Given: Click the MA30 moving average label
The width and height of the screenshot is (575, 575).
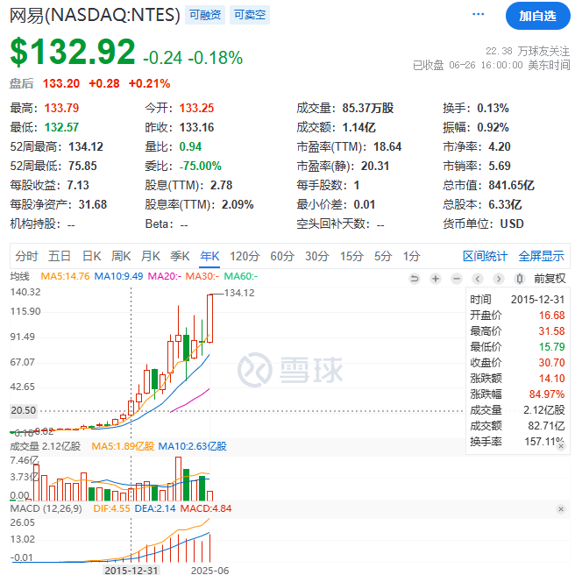Looking at the screenshot, I should tap(202, 276).
